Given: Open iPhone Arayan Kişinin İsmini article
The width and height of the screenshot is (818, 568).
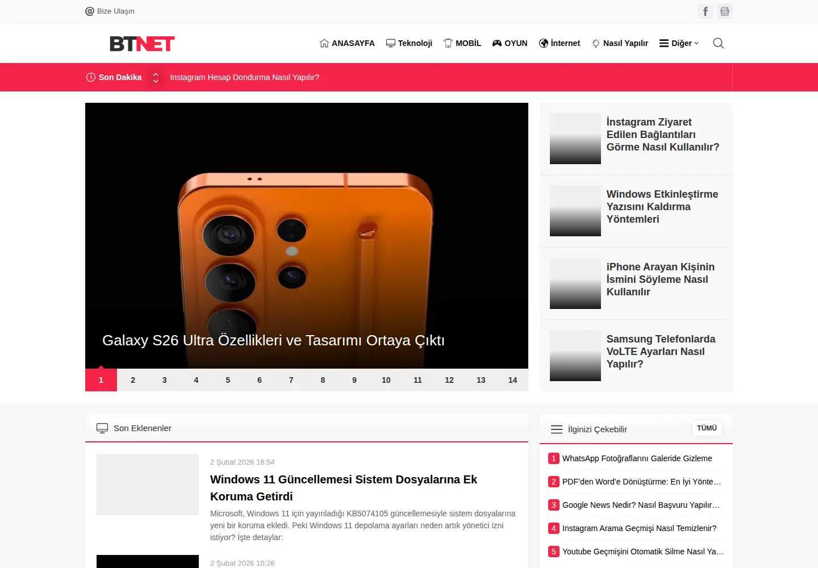Looking at the screenshot, I should click(x=661, y=279).
